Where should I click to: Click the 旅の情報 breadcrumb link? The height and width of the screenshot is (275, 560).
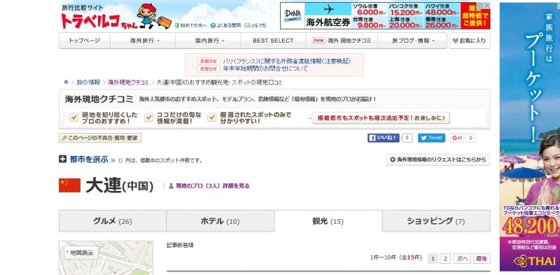(x=88, y=82)
